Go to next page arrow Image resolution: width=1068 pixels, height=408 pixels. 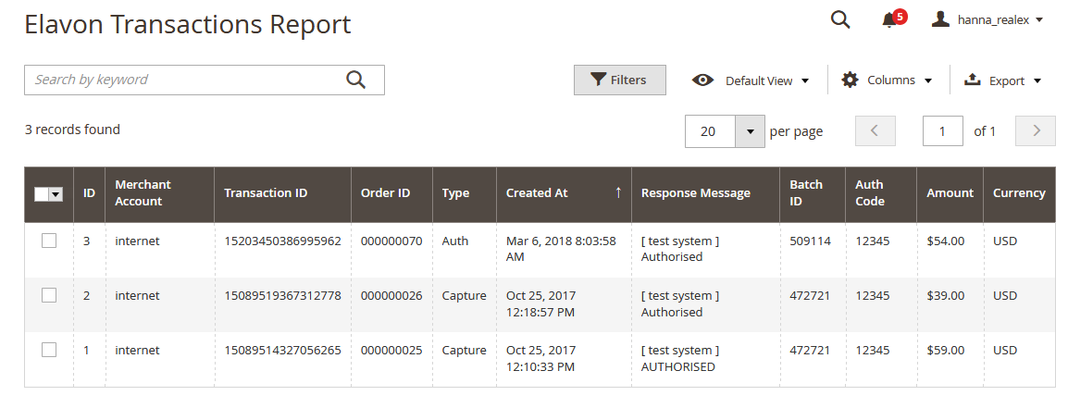pyautogui.click(x=1036, y=130)
